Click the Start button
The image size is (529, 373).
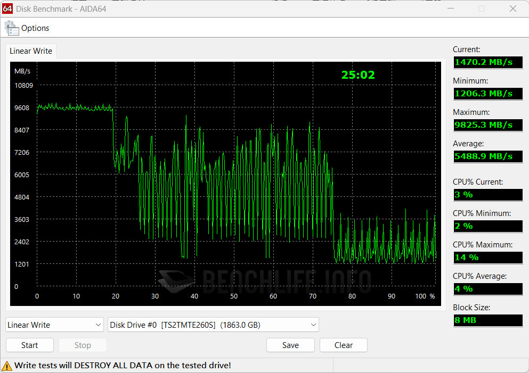coord(30,345)
